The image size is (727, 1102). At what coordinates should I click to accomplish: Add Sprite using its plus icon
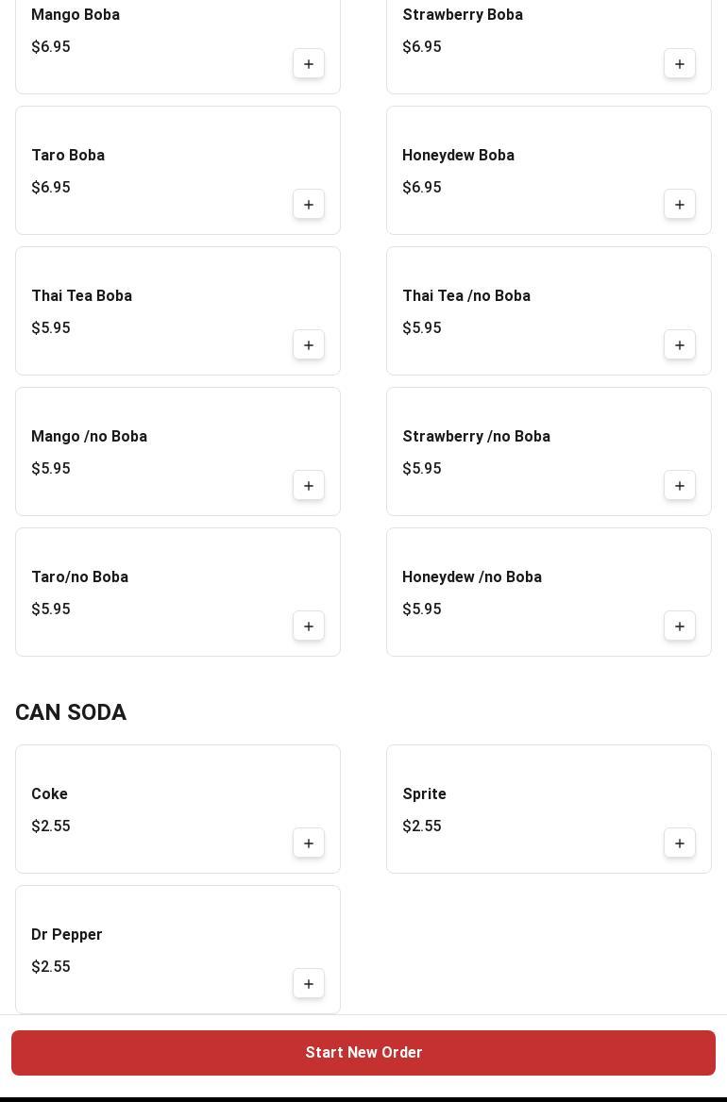tap(680, 843)
